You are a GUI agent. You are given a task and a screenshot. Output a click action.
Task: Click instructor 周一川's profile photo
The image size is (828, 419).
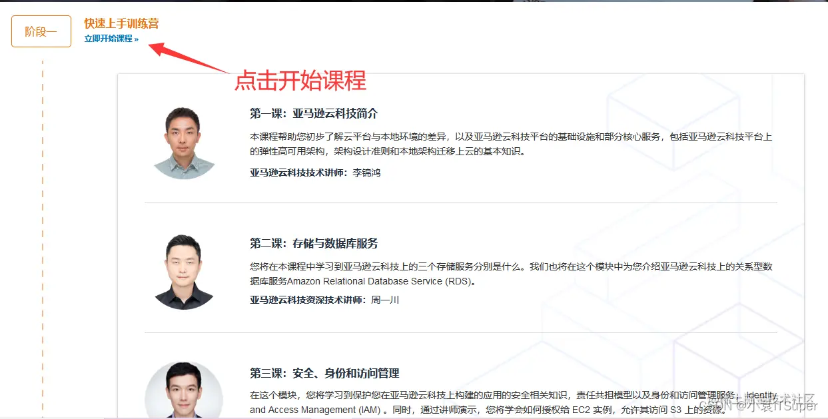[183, 270]
